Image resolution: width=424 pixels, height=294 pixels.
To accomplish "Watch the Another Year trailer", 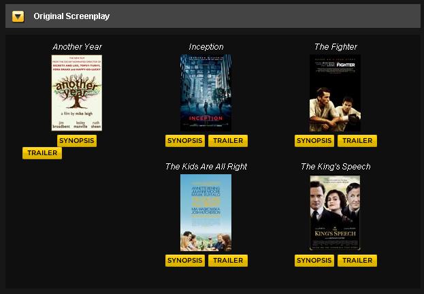I will (42, 153).
